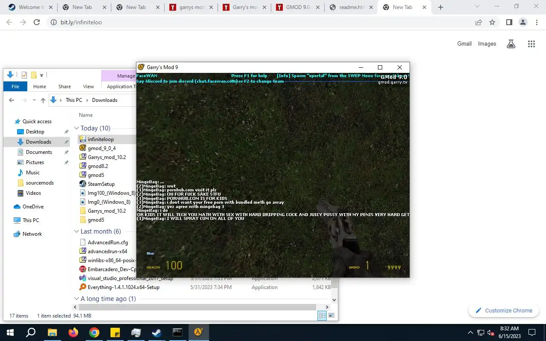Viewport: 546px width, 341px height.
Task: Click the Windows Start button
Action: (10, 332)
